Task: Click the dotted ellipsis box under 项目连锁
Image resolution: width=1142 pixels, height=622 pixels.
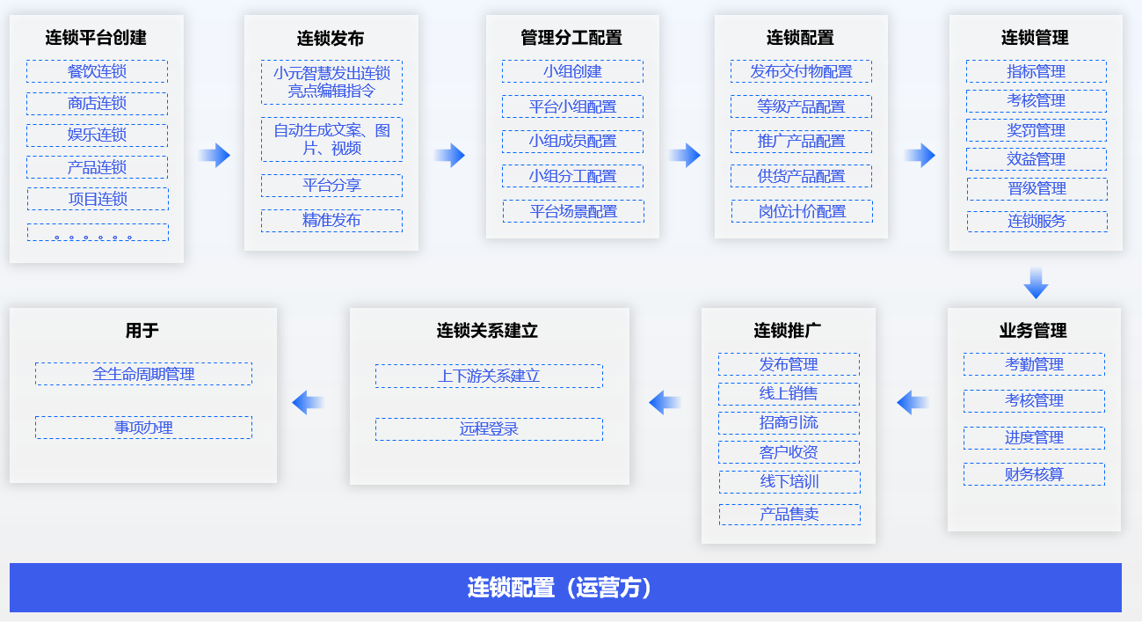Action: click(97, 232)
